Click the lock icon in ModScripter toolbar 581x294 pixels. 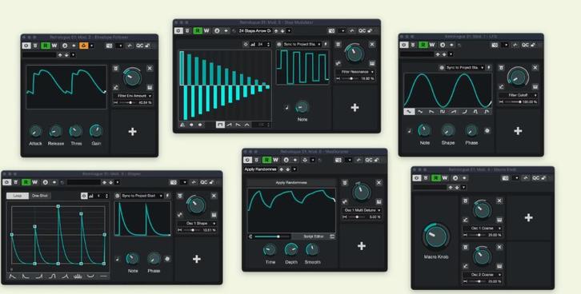click(x=377, y=160)
